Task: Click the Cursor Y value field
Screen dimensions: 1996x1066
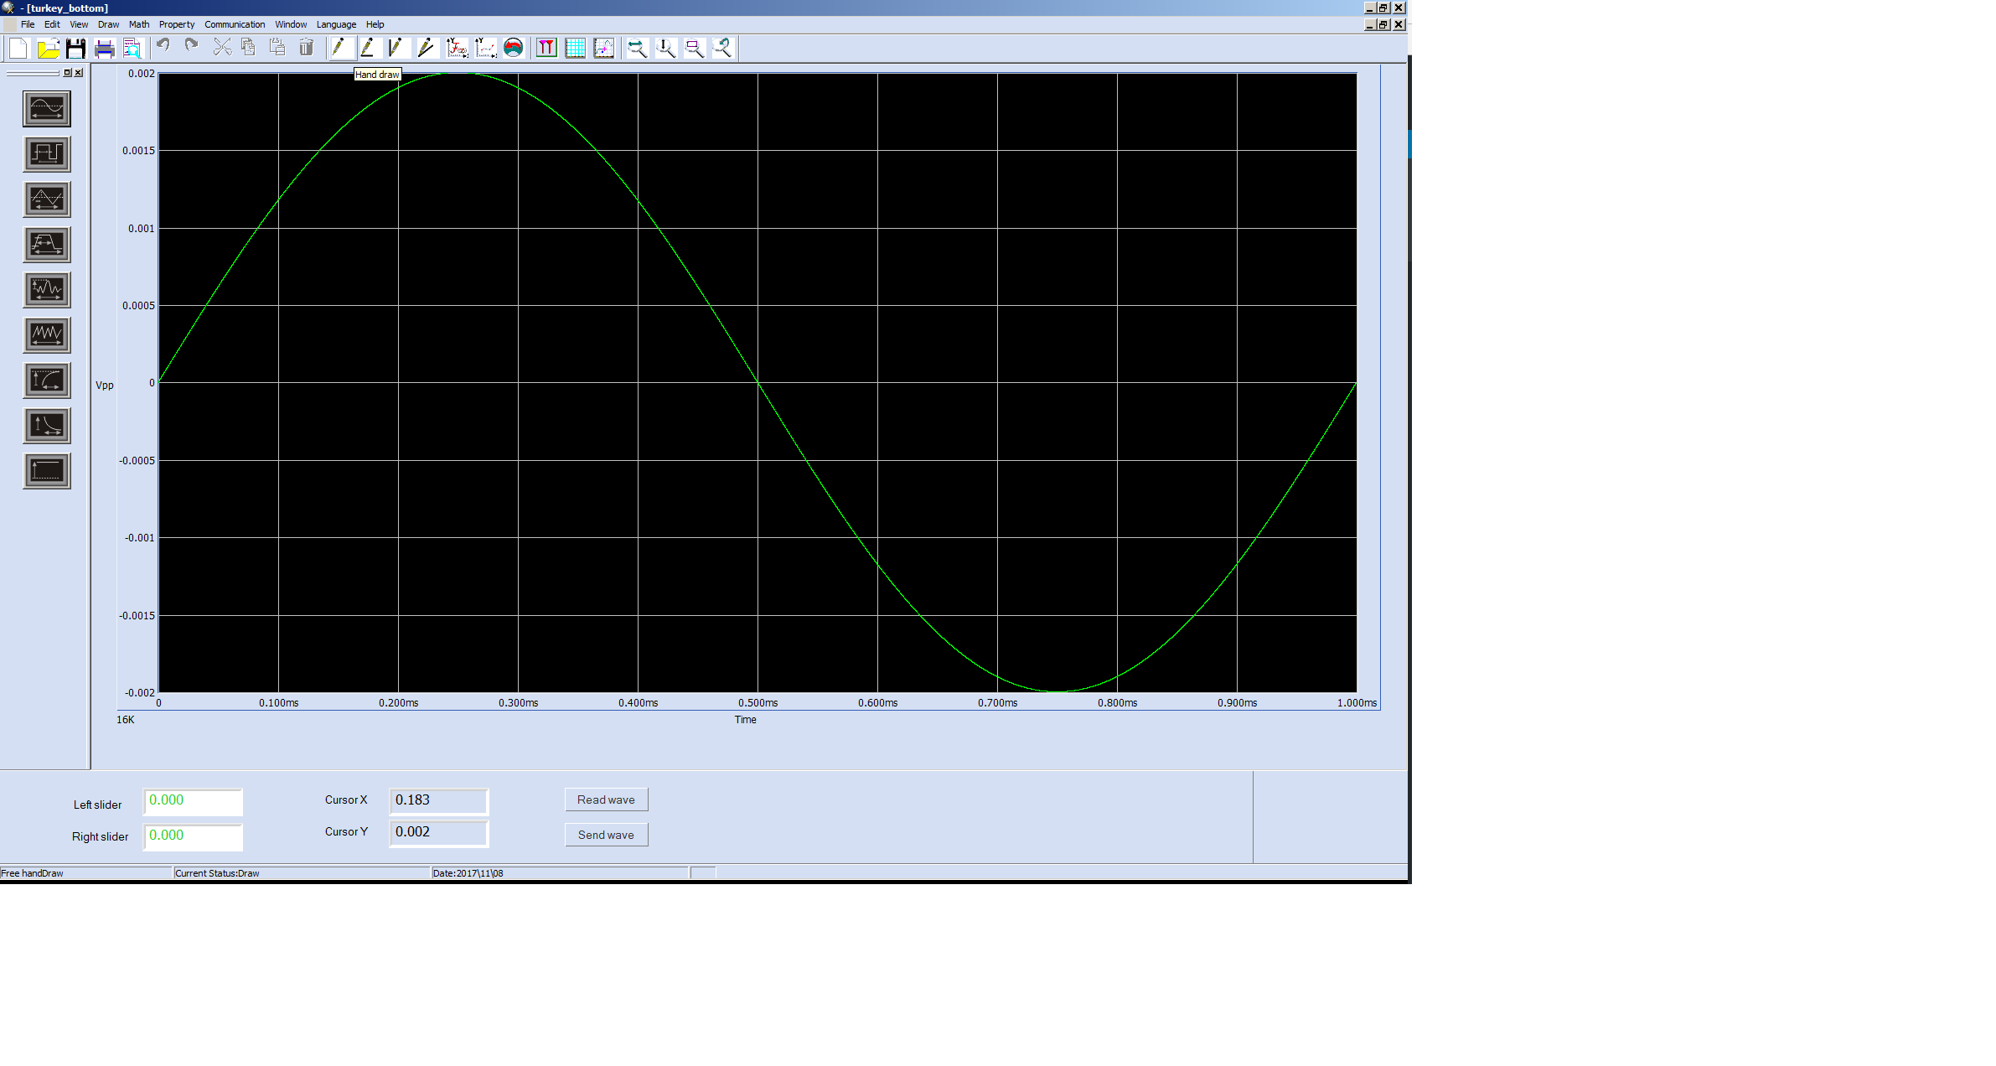Action: coord(439,833)
